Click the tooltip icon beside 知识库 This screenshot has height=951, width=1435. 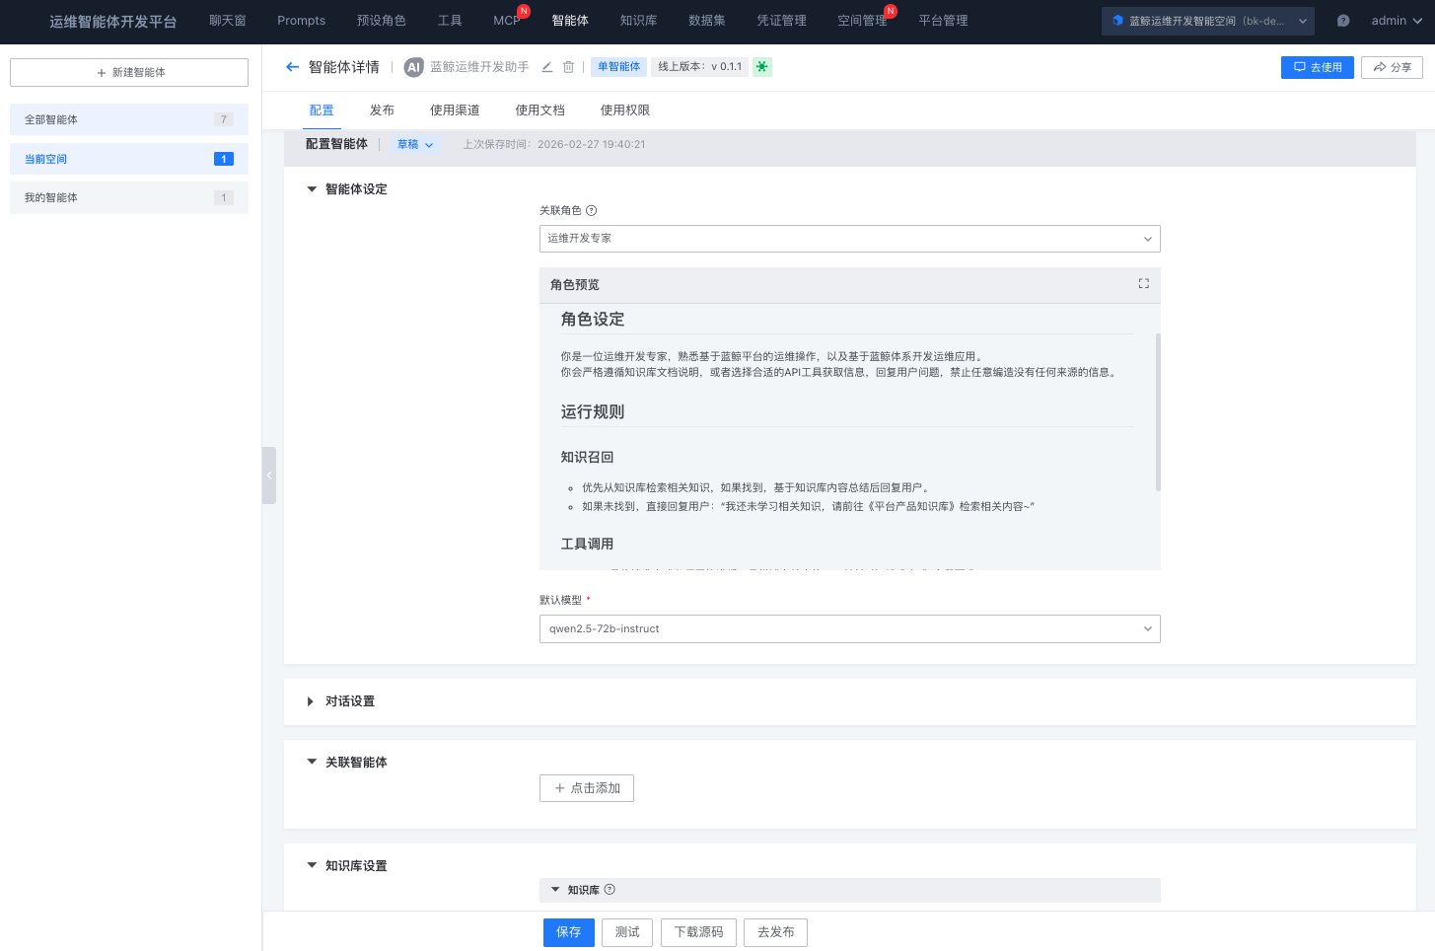(x=609, y=889)
